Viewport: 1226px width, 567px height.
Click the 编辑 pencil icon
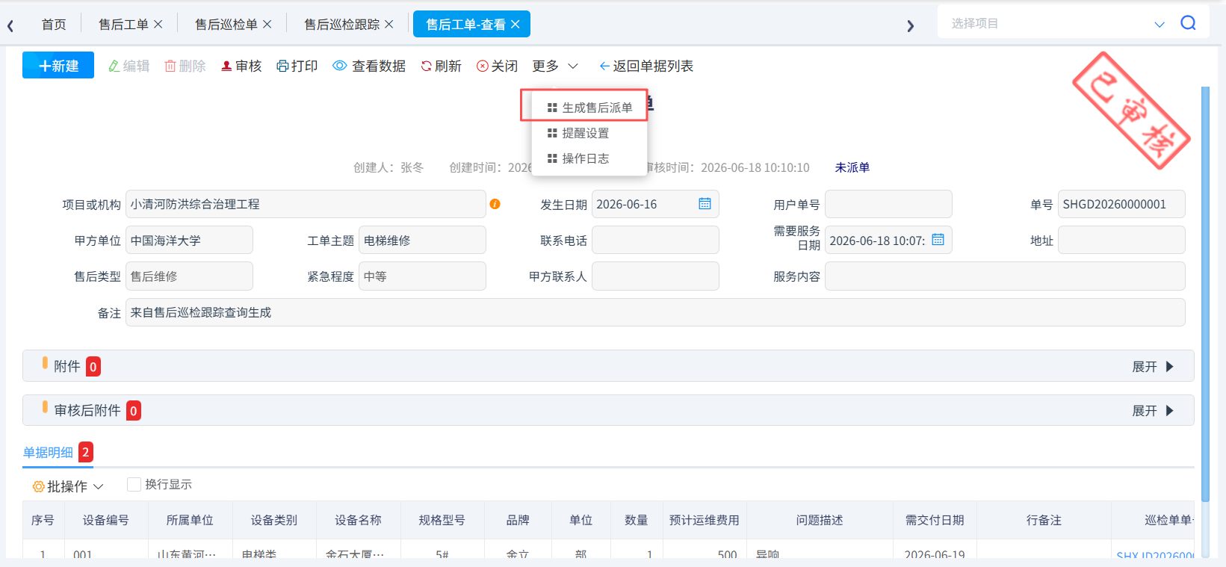pyautogui.click(x=114, y=66)
